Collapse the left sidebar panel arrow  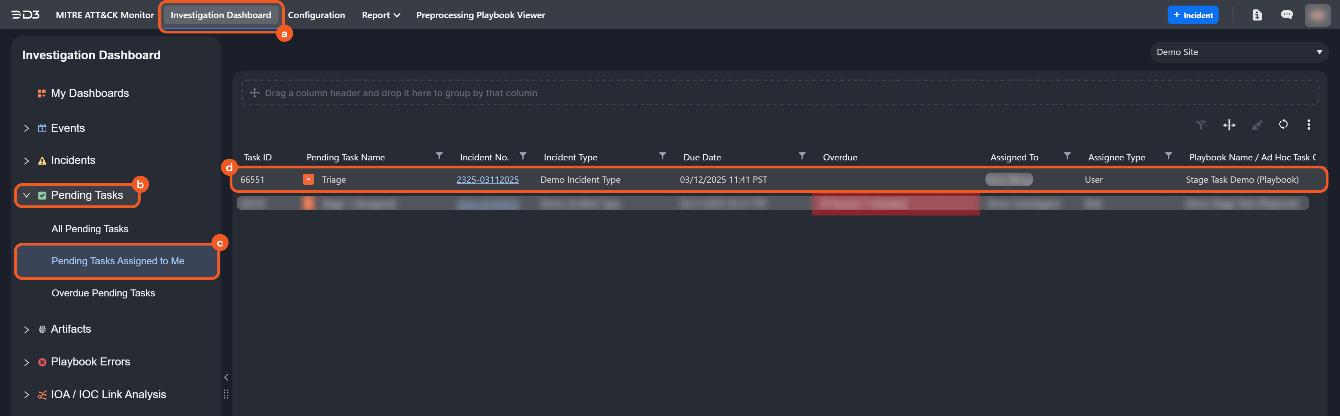coord(226,377)
